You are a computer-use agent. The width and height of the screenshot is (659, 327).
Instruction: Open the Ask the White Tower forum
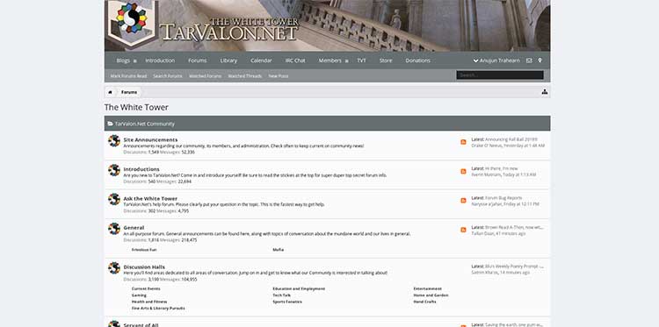(150, 198)
